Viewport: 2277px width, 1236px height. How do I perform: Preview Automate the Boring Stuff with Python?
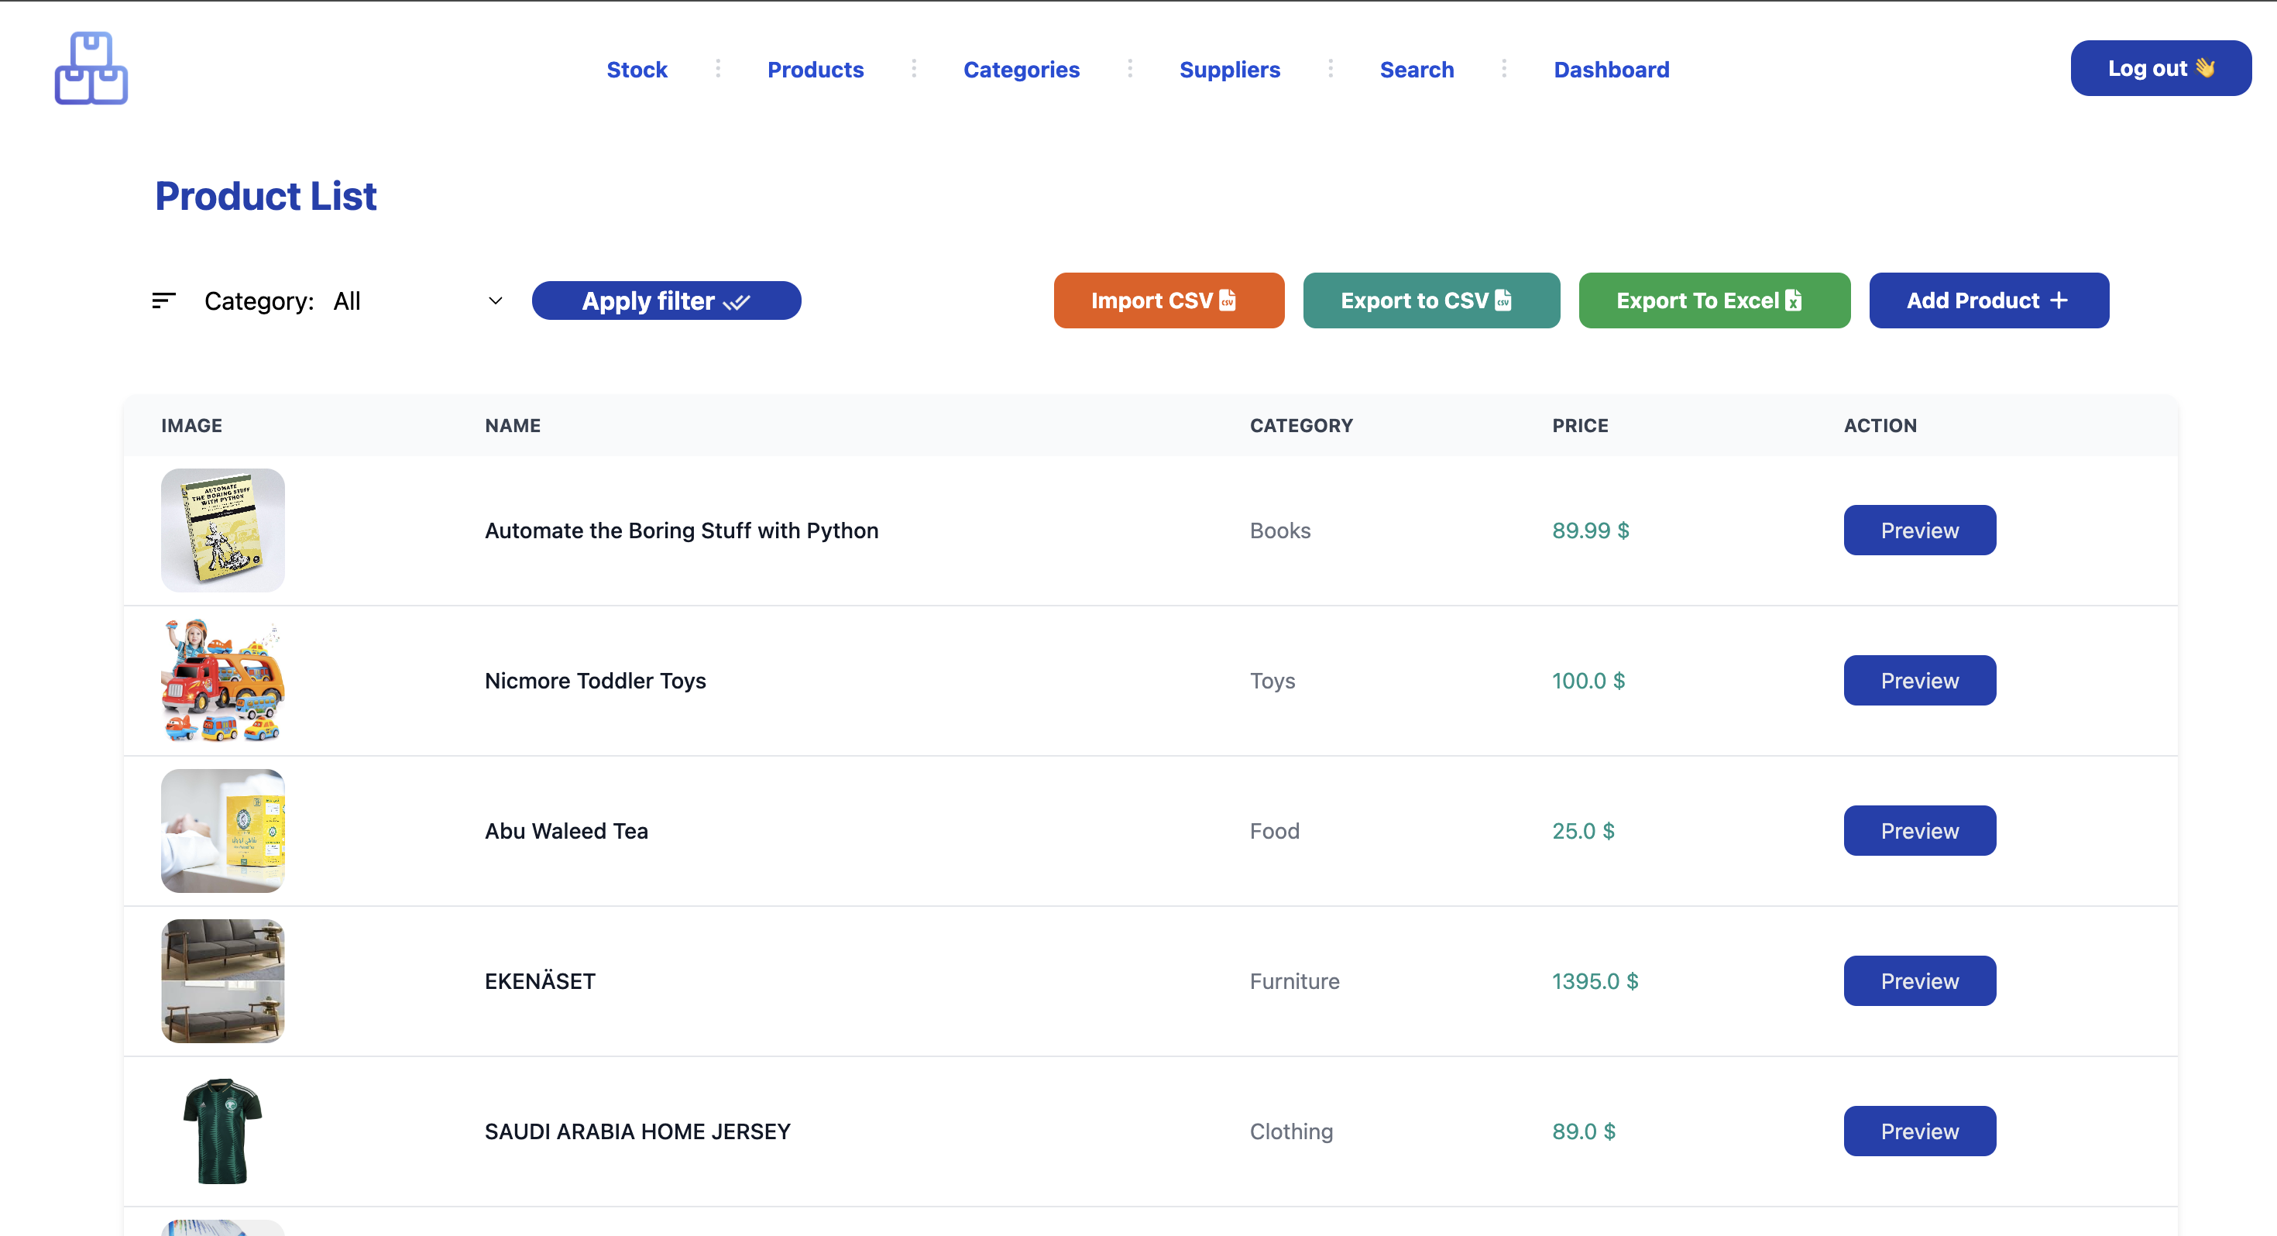pyautogui.click(x=1919, y=530)
